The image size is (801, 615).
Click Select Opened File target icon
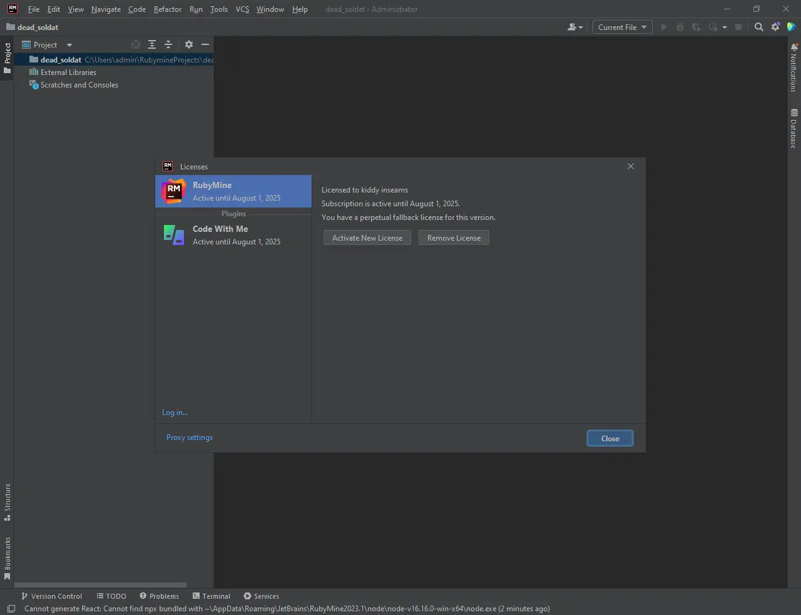(136, 44)
